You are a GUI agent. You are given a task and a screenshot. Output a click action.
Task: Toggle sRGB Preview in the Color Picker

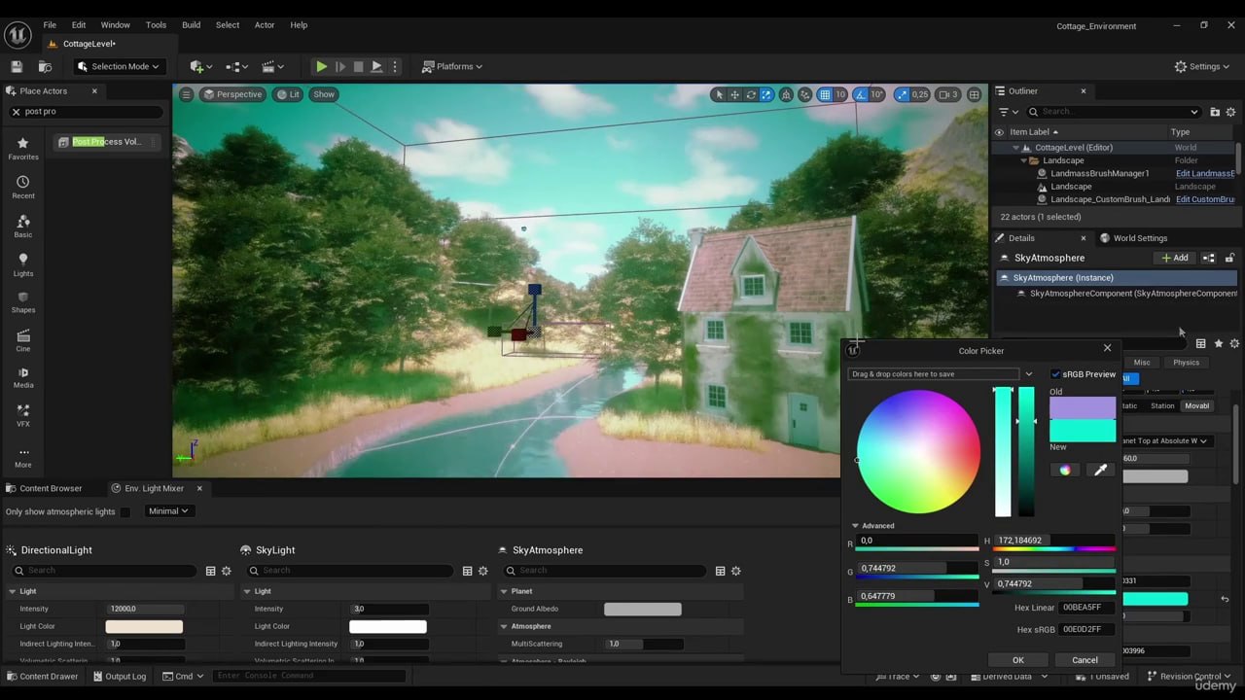click(x=1056, y=373)
